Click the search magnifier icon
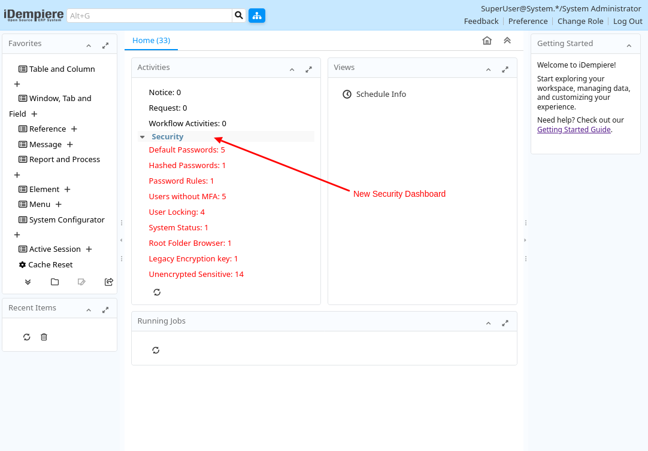Viewport: 648px width, 451px height. coord(239,16)
